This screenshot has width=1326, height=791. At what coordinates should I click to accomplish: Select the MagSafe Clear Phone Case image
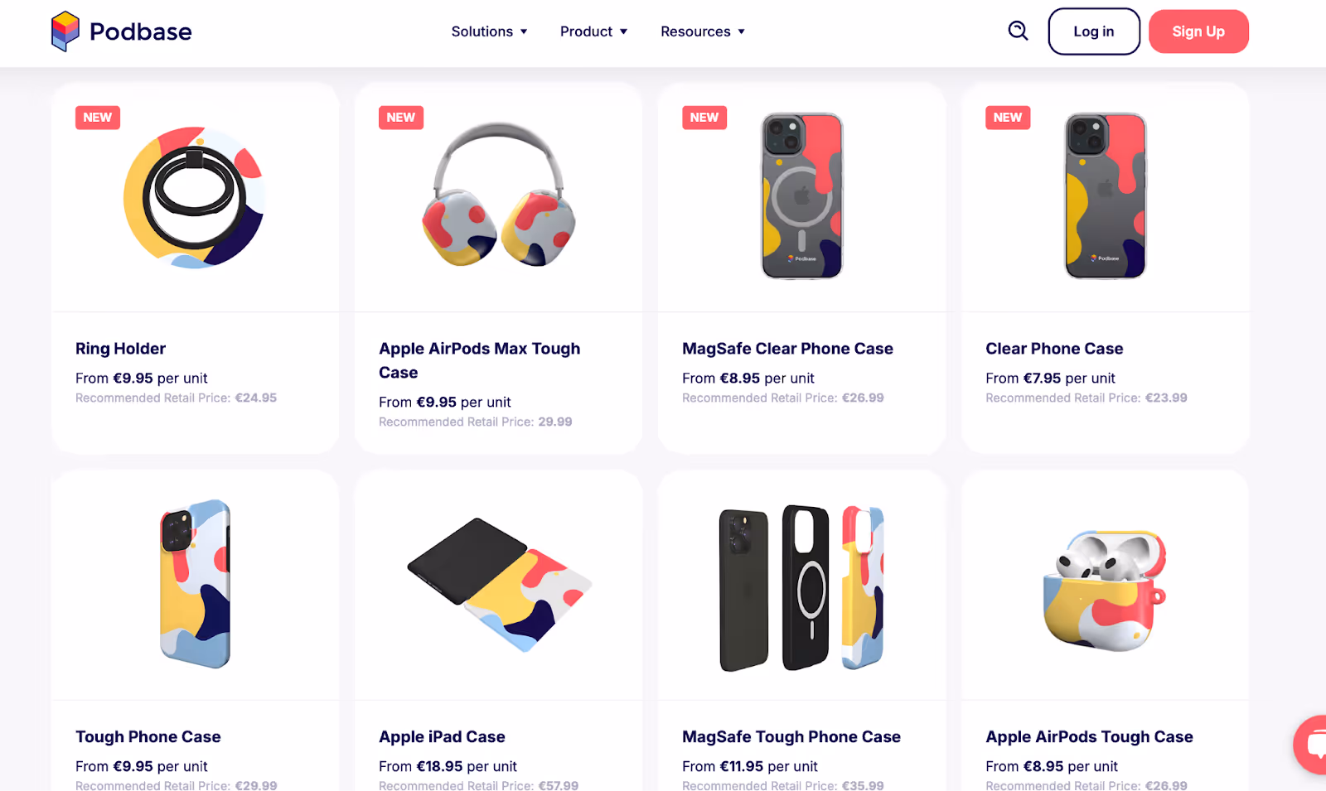point(802,195)
